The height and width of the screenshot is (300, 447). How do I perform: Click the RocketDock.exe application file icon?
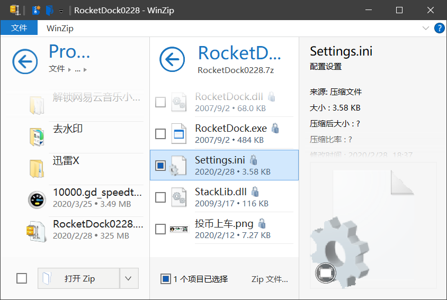tap(178, 134)
